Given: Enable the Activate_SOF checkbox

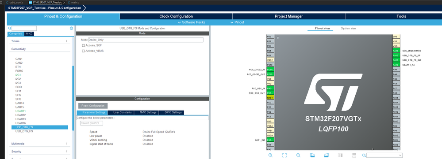Looking at the screenshot, I should pos(83,45).
